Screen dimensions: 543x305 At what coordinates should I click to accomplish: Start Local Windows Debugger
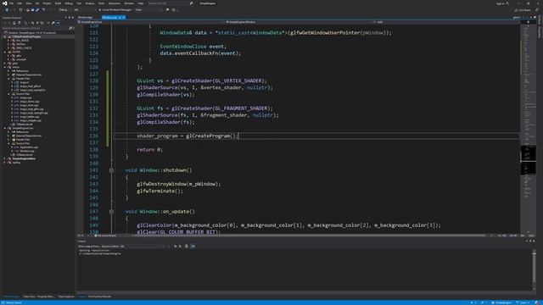point(115,9)
